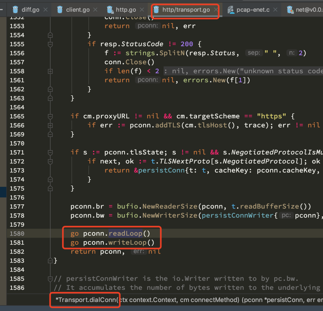Open the pcap-enet.c tab
323x311 pixels.
point(253,10)
